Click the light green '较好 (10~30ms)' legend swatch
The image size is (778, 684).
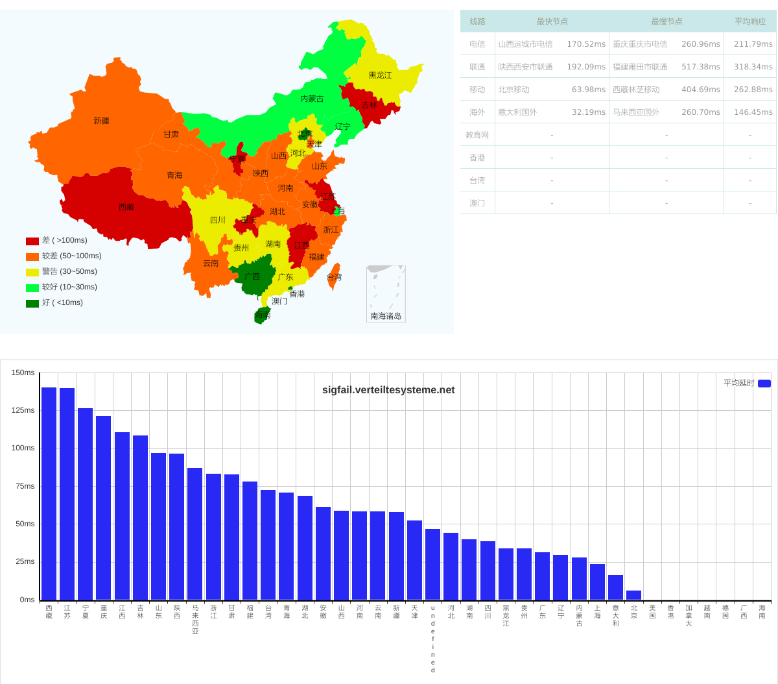pyautogui.click(x=32, y=287)
